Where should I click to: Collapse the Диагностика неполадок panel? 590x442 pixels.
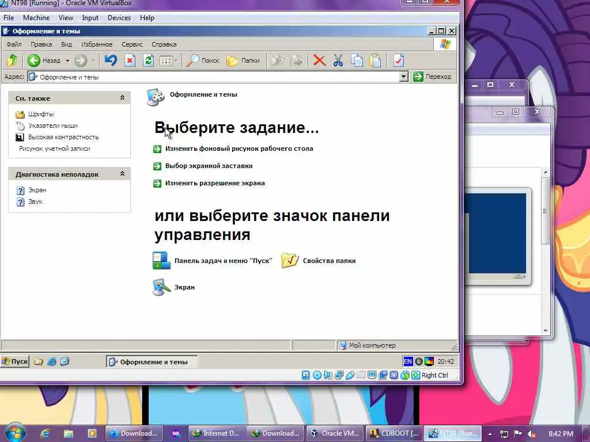click(x=122, y=174)
